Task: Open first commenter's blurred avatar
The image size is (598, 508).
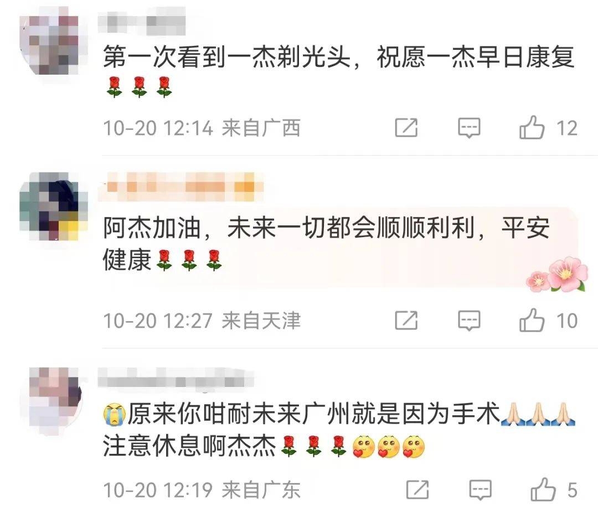Action: click(53, 45)
